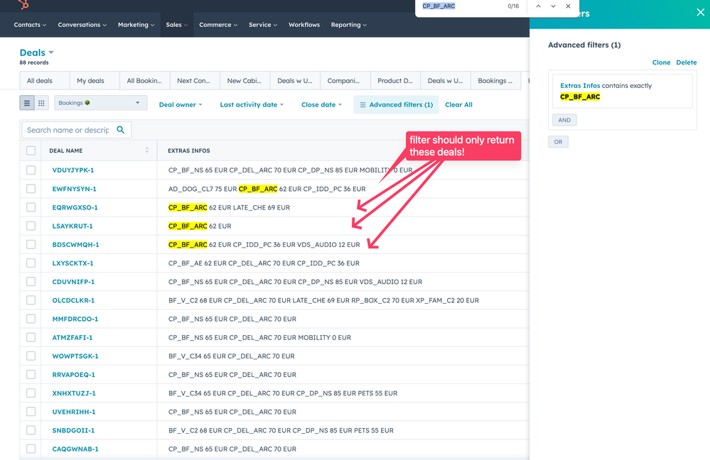Sort deals using the DEAL NAME sort arrows
The image size is (710, 460).
pos(147,150)
